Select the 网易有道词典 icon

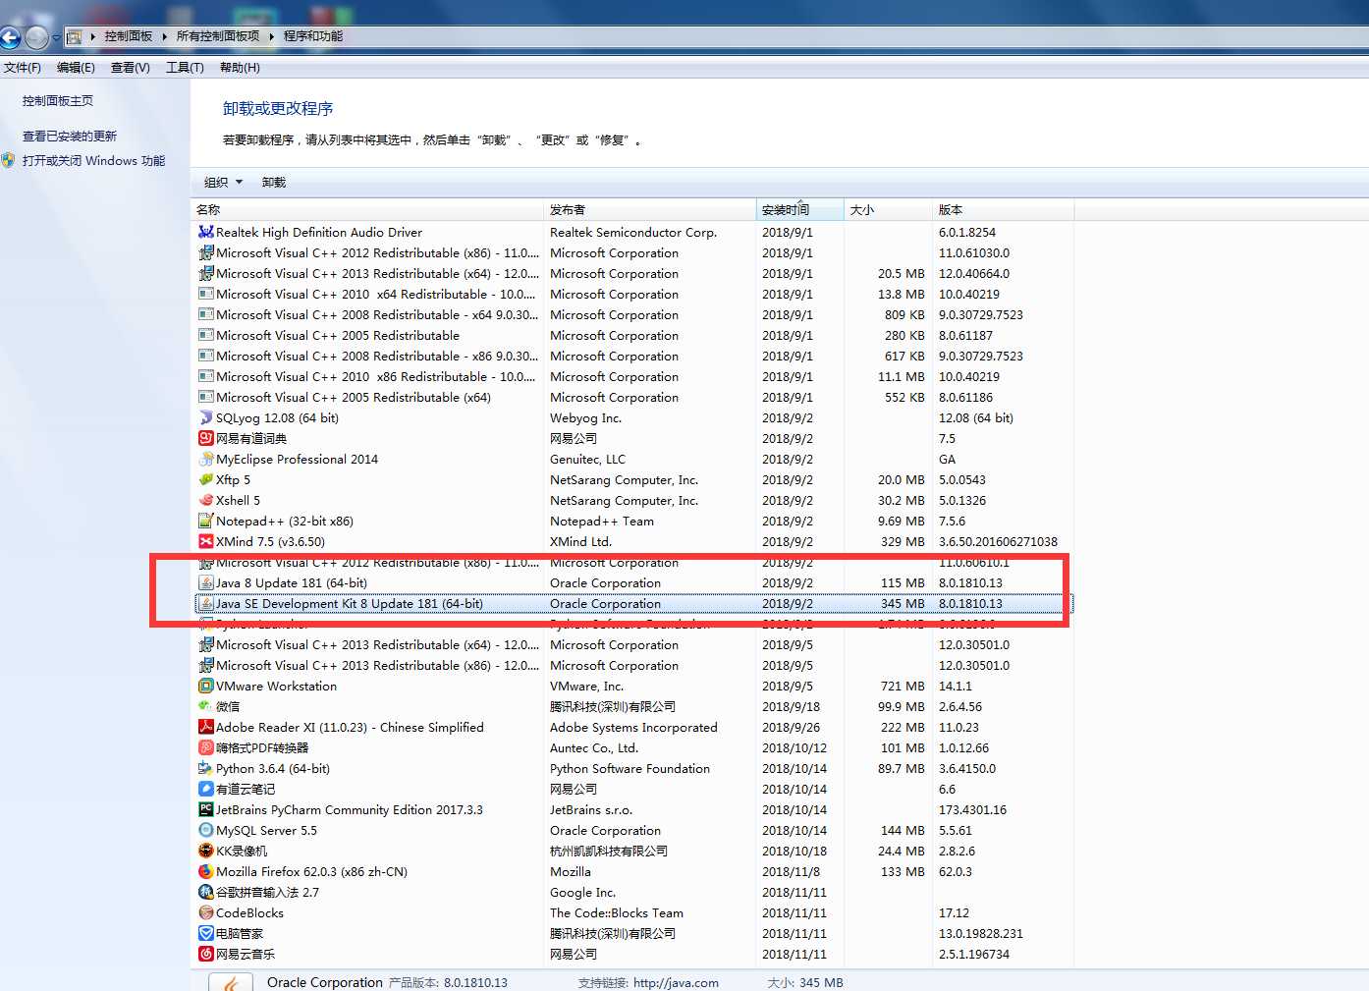[206, 438]
